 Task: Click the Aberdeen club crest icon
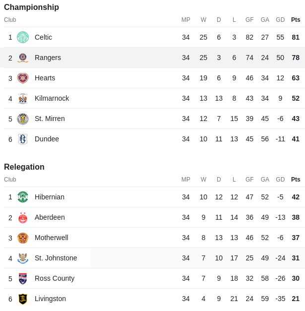click(23, 218)
